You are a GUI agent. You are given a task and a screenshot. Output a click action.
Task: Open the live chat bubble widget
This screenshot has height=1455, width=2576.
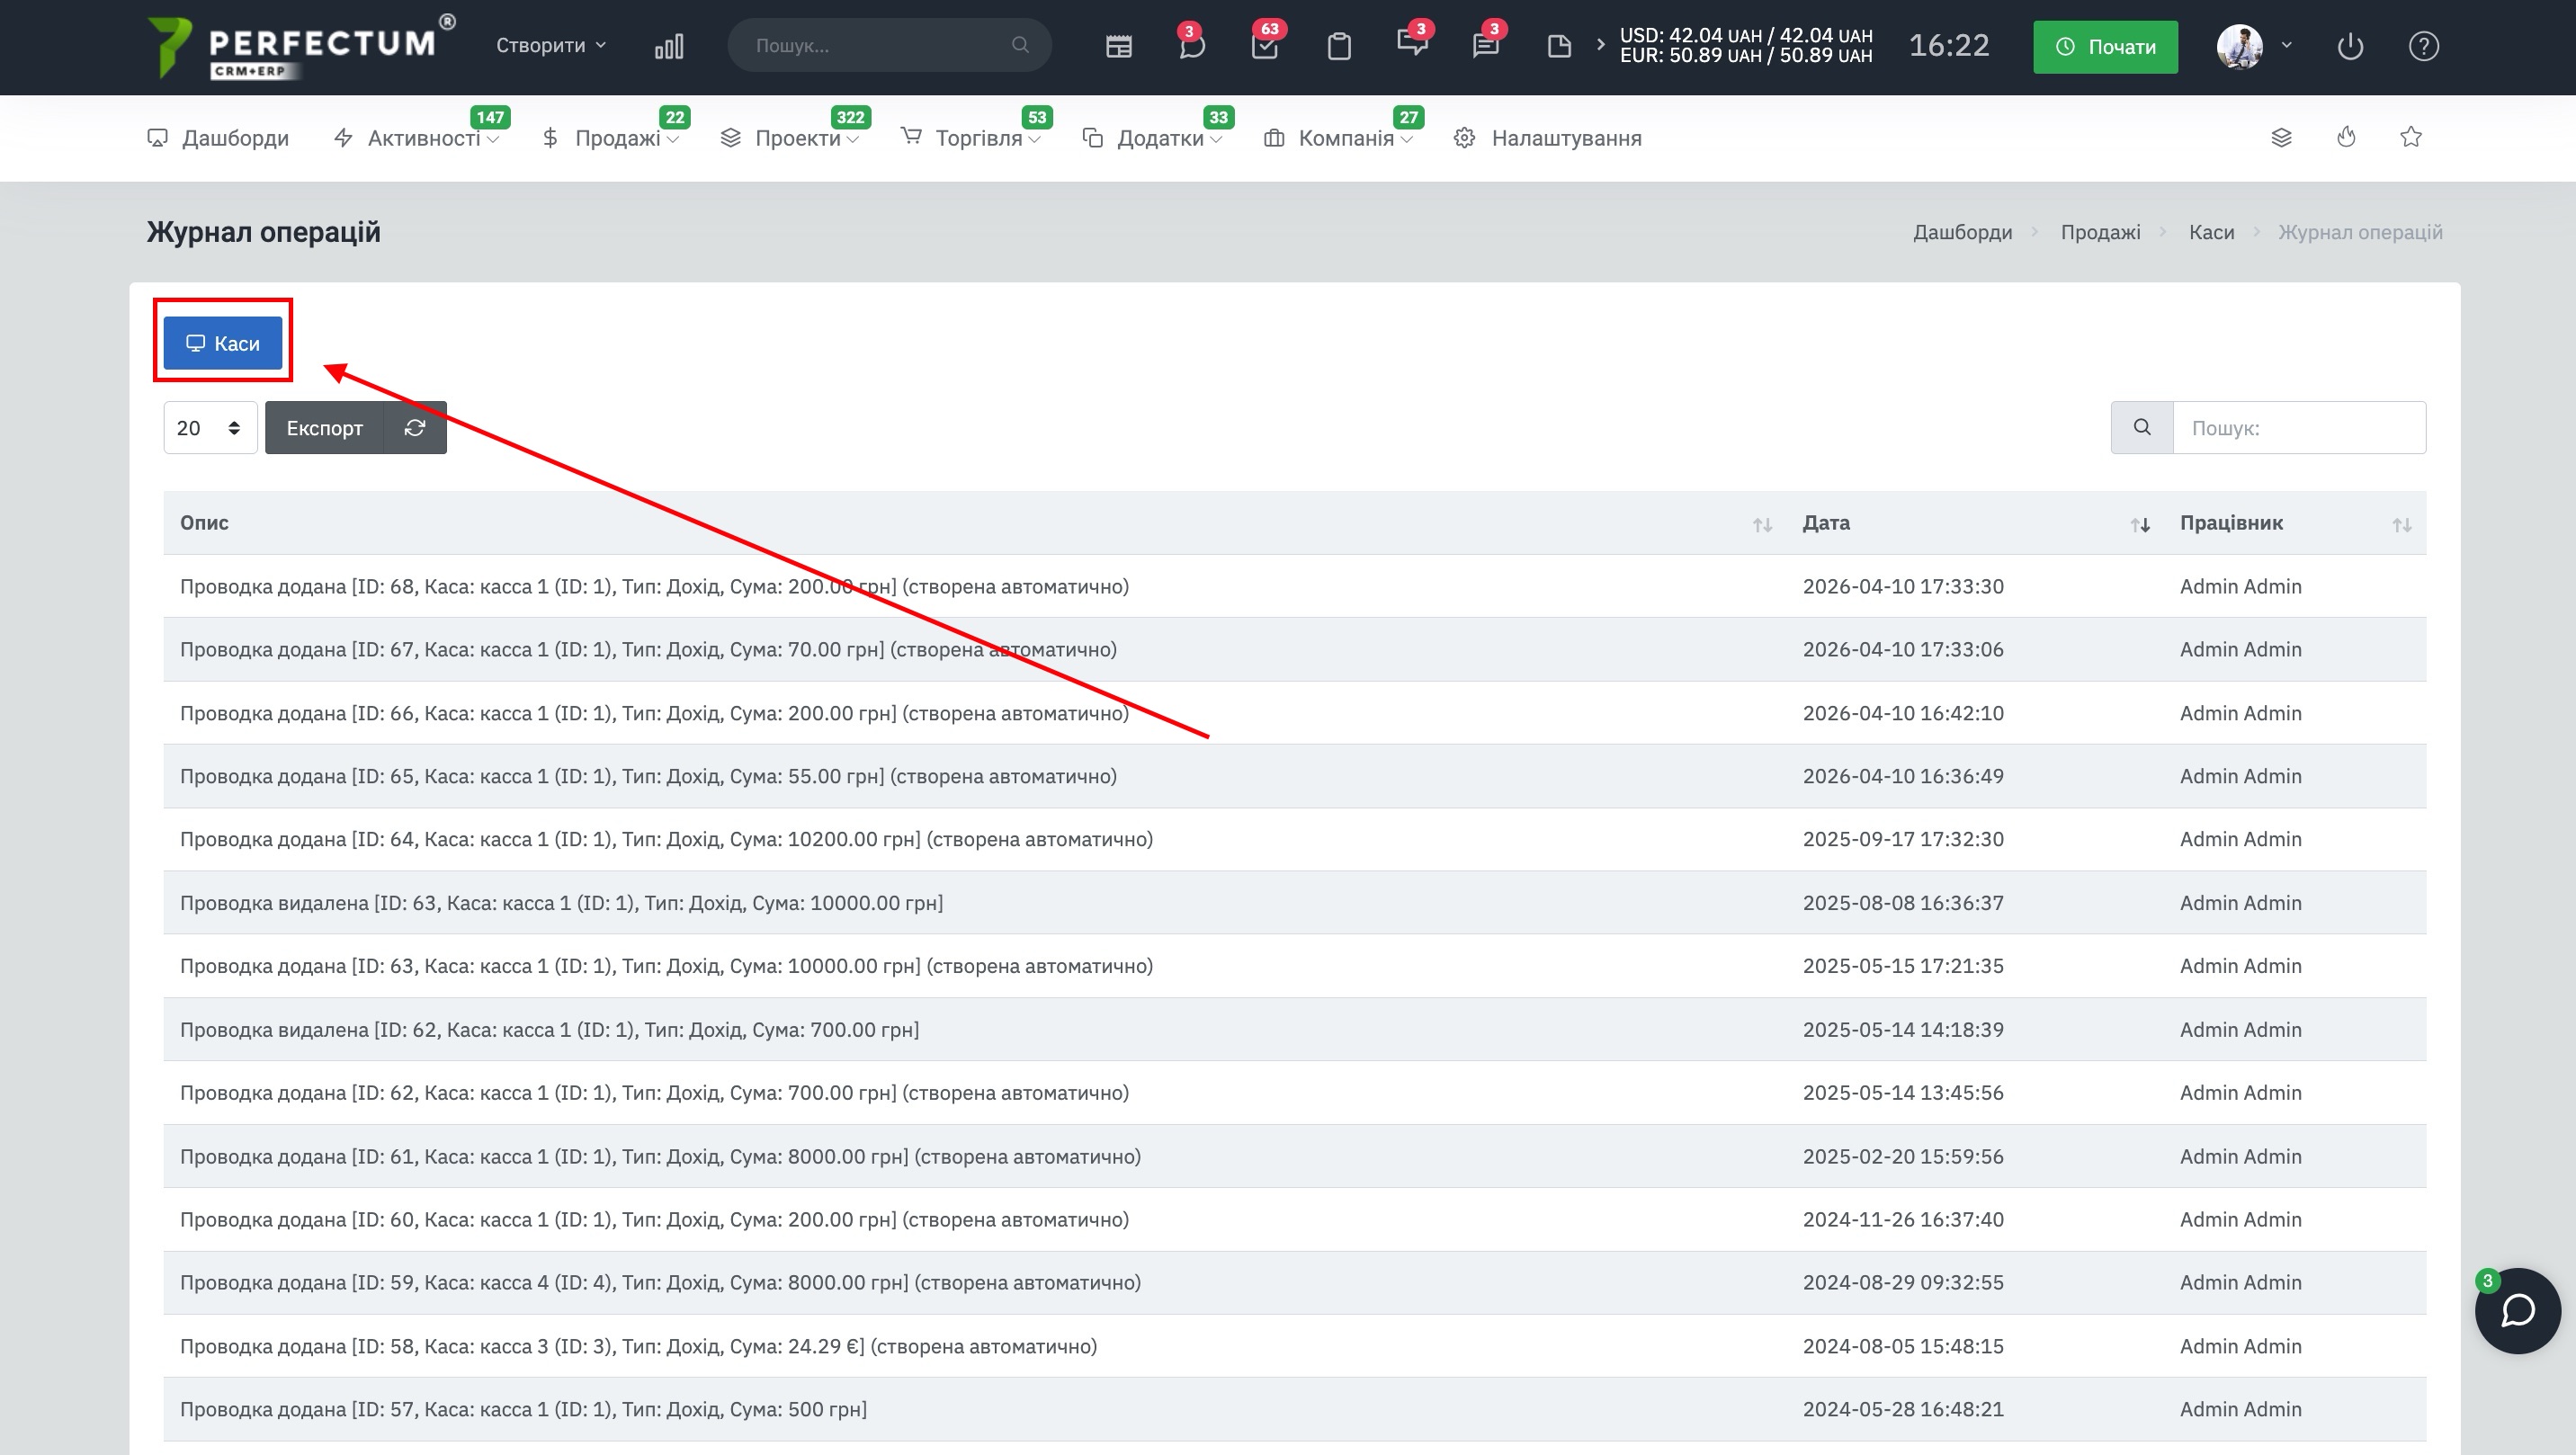pyautogui.click(x=2517, y=1310)
